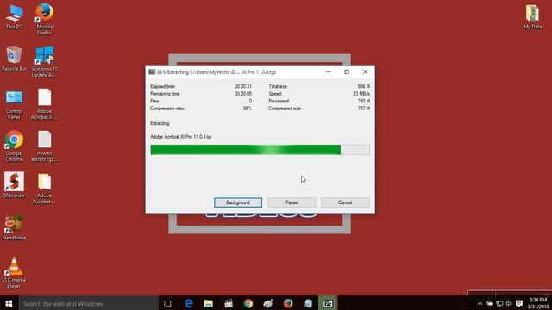The width and height of the screenshot is (552, 310).
Task: Cancel the extraction
Action: (x=345, y=202)
